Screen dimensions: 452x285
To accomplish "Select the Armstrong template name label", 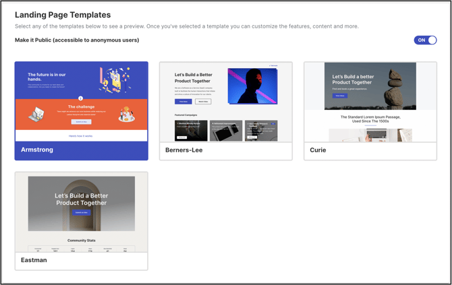I will (37, 150).
